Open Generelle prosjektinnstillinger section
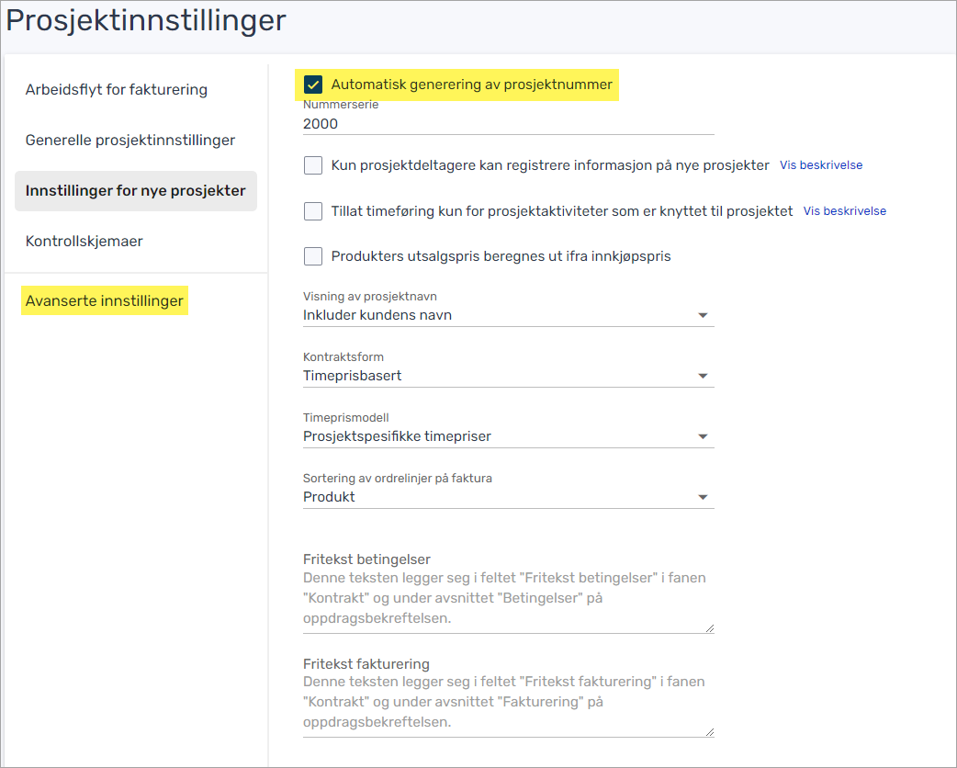Viewport: 957px width, 768px height. [130, 141]
